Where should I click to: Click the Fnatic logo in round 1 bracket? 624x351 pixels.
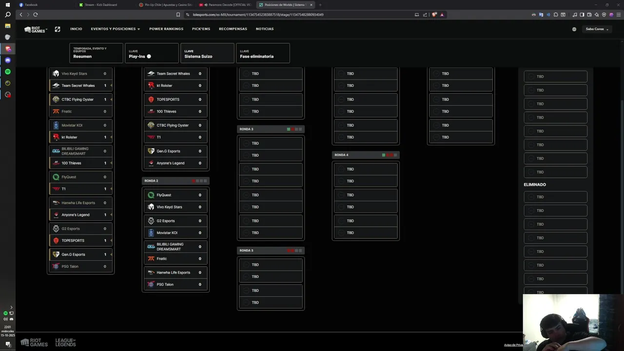coord(56,112)
